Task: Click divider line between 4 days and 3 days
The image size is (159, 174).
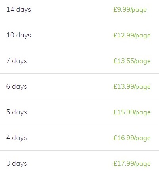Action: tap(79, 150)
